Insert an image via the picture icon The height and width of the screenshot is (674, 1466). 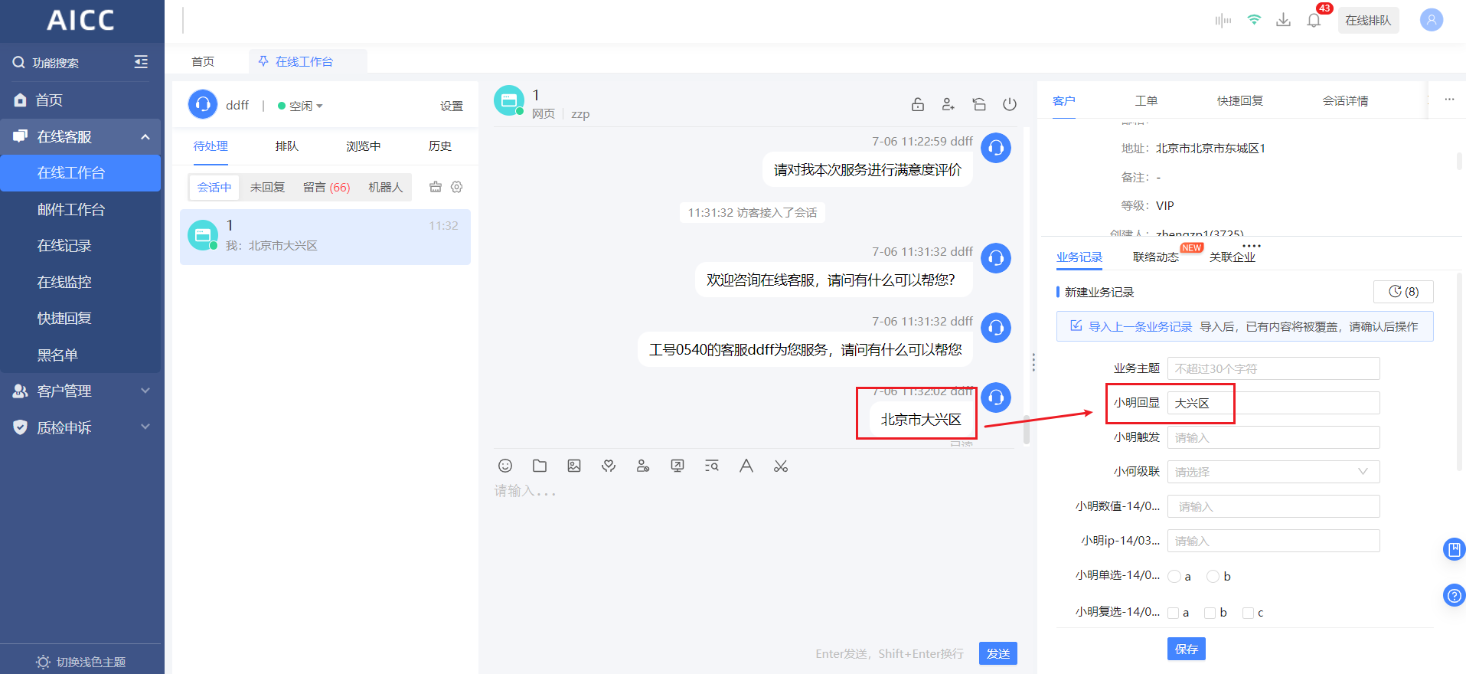coord(574,466)
